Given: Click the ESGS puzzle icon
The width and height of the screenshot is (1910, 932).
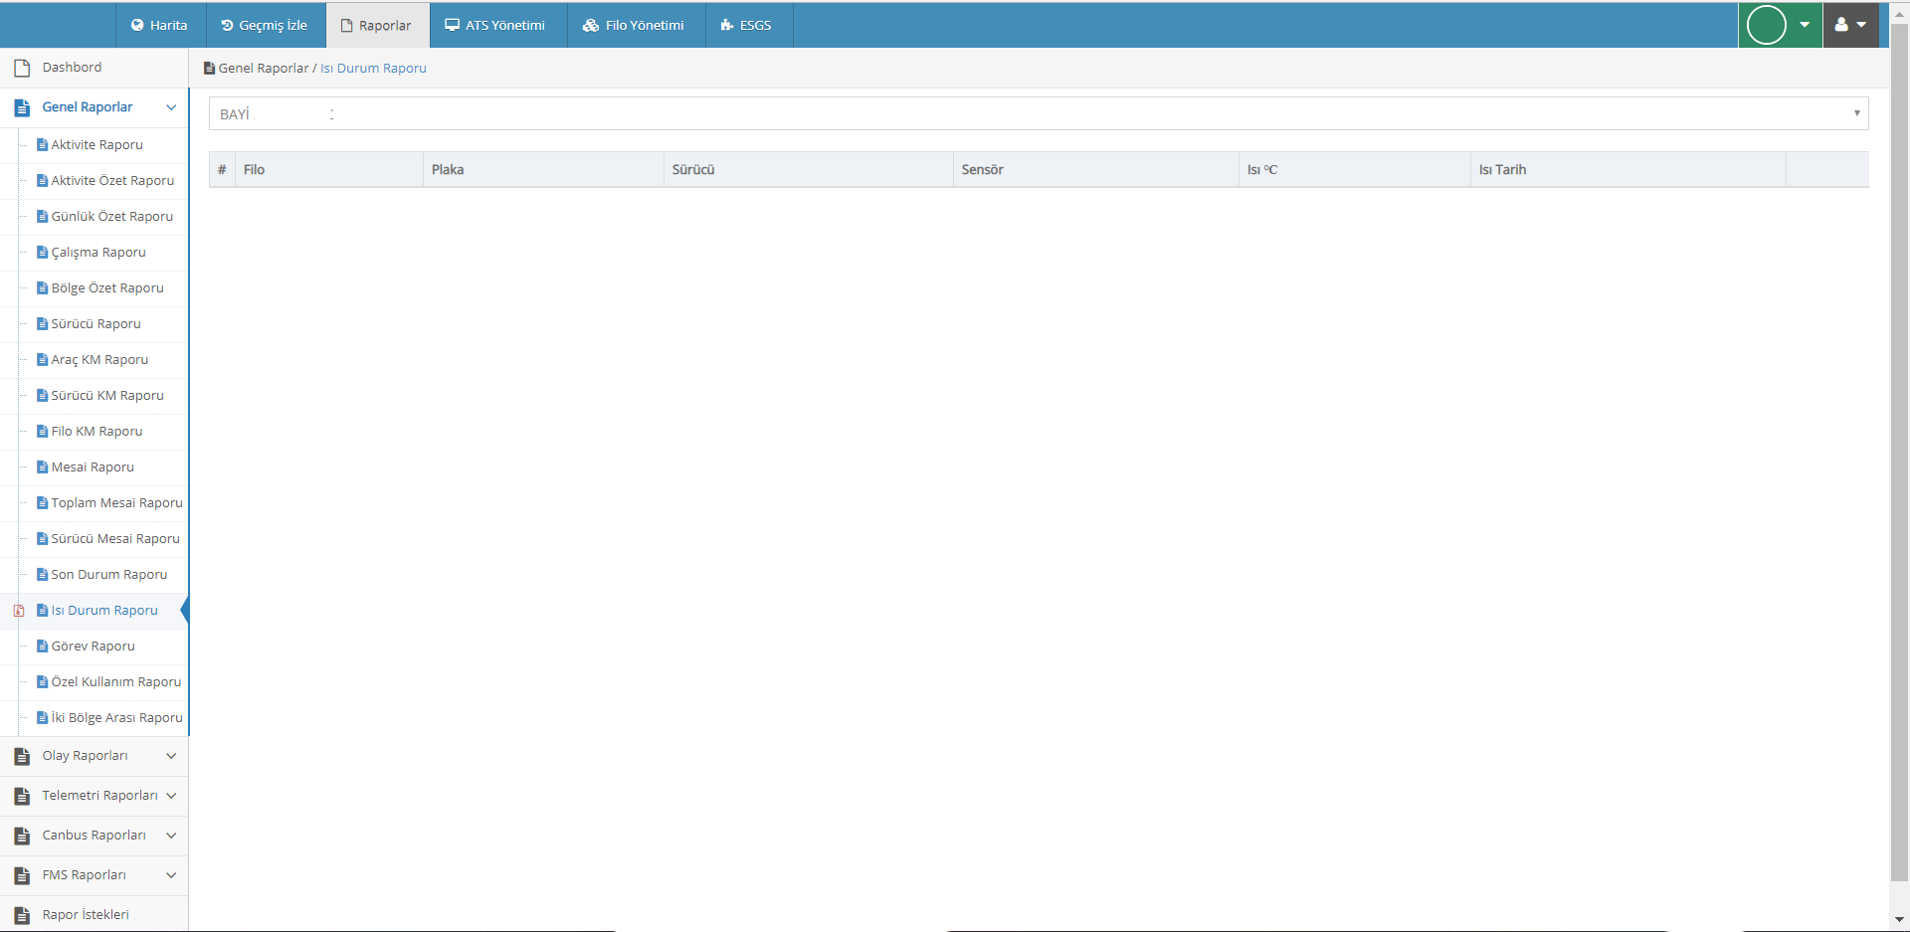Looking at the screenshot, I should pos(727,25).
